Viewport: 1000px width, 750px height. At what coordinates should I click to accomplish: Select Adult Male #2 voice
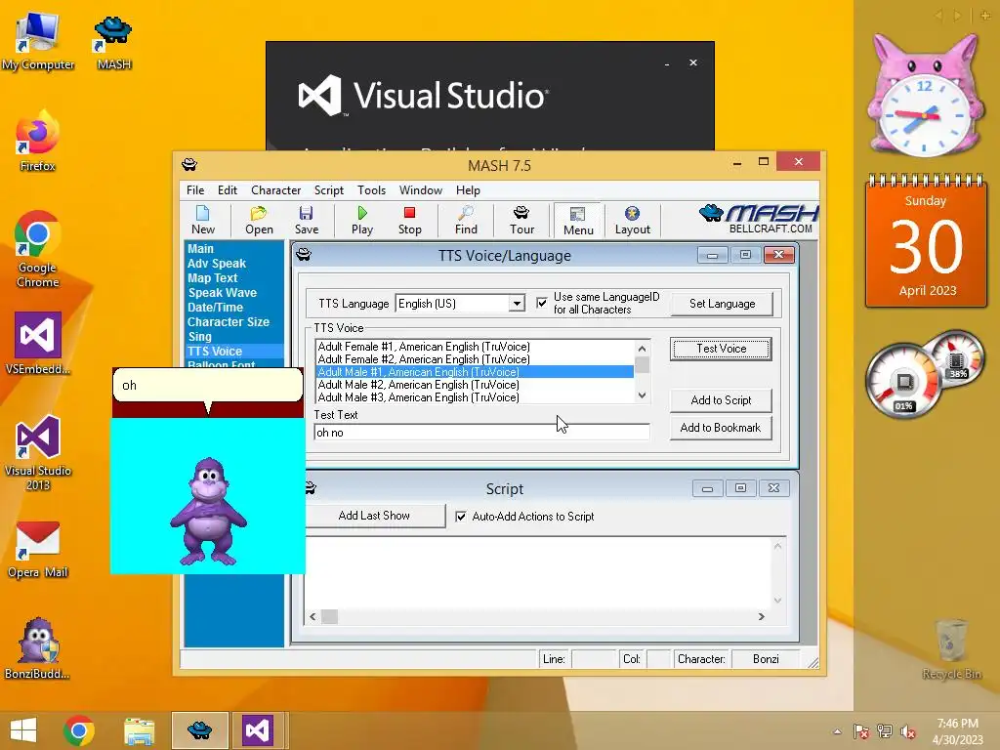click(476, 385)
